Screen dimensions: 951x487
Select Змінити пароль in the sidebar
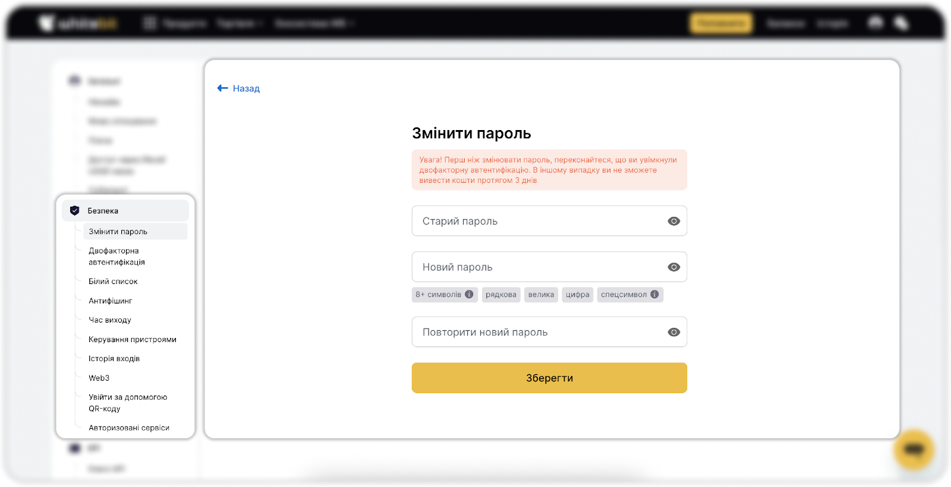point(118,232)
